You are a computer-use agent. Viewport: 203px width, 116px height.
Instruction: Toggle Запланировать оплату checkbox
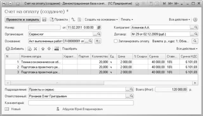[115, 41]
